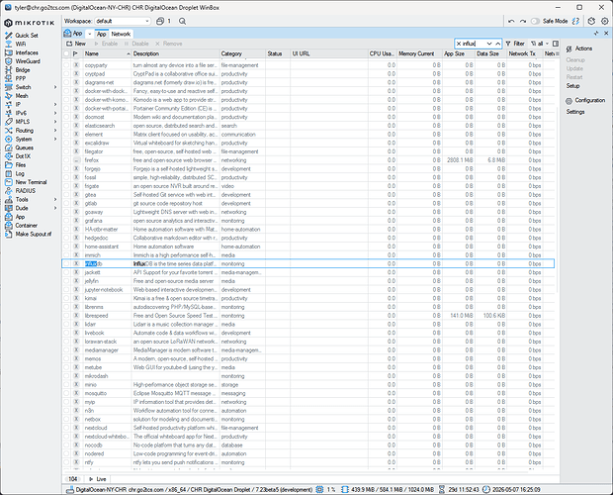
Task: Select the home-assistant row name
Action: (x=101, y=247)
